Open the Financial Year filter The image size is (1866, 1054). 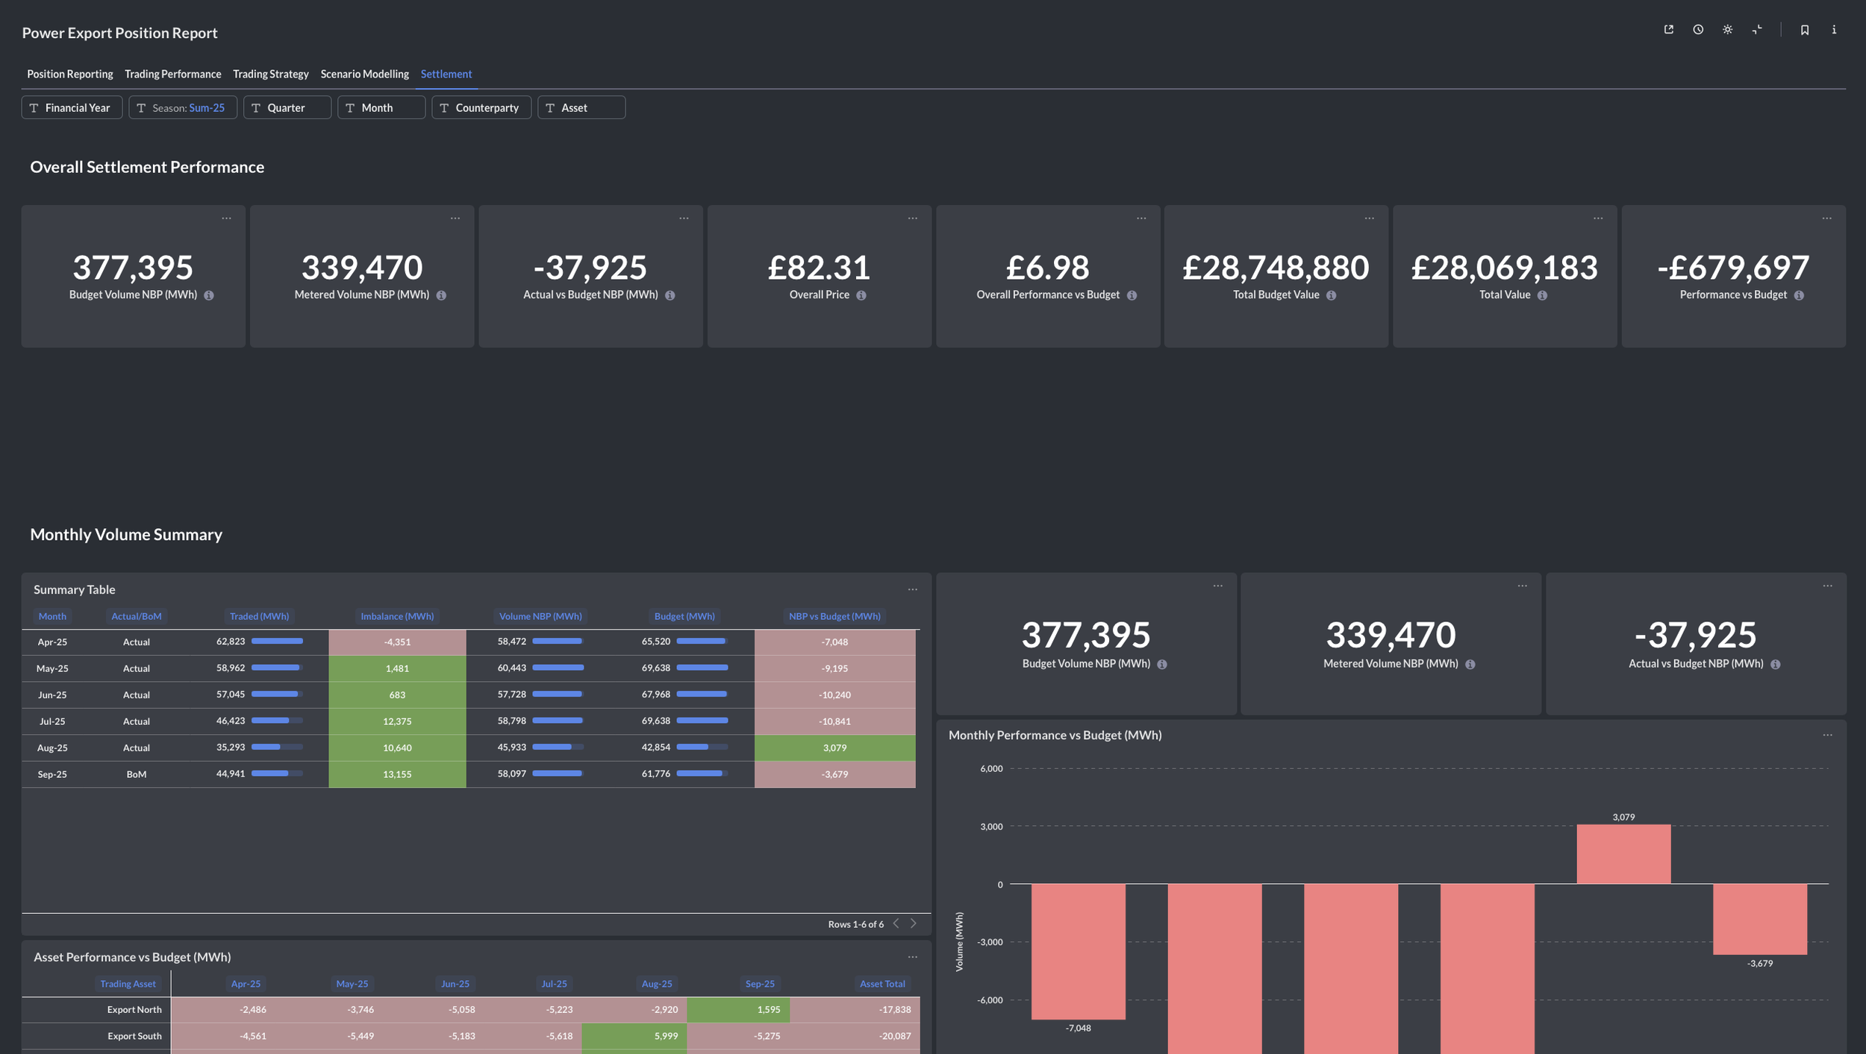point(72,107)
